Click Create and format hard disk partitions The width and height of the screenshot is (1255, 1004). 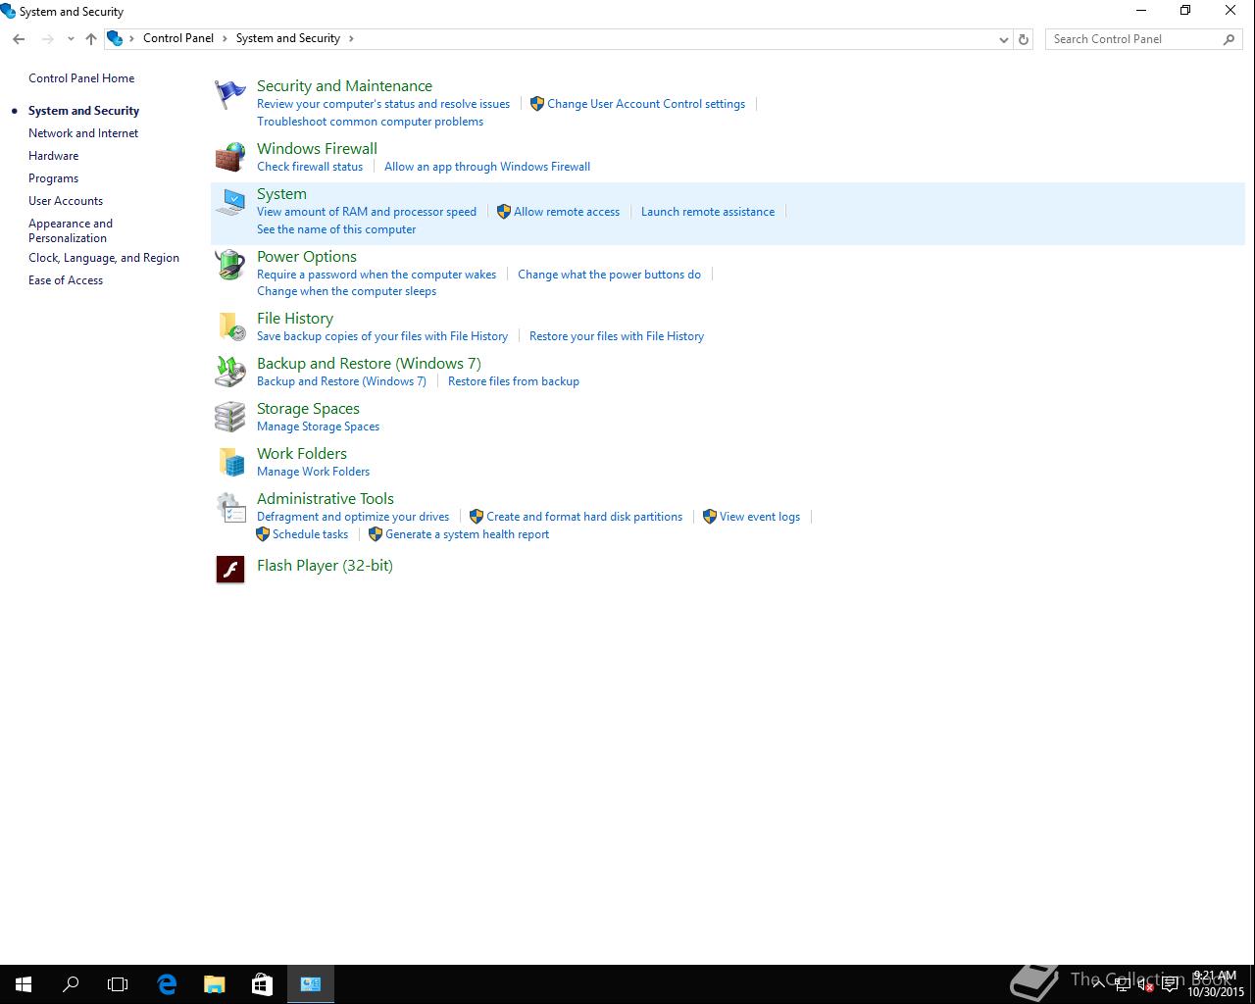click(584, 517)
